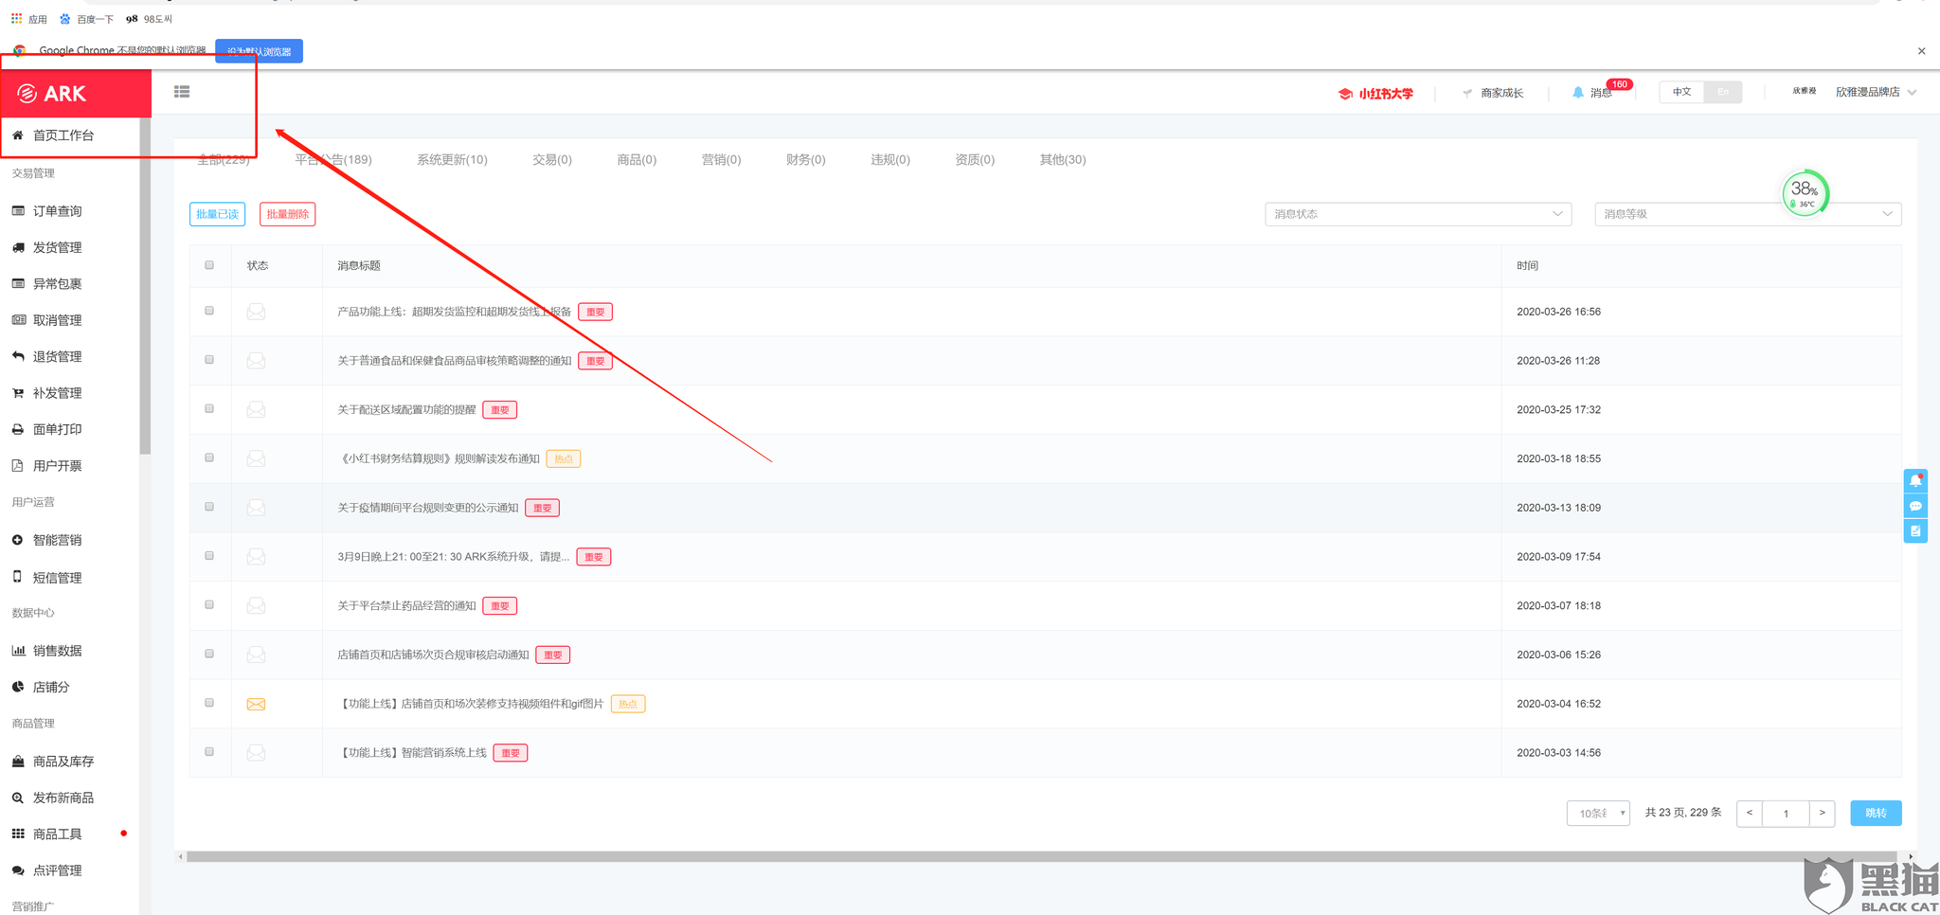
Task: Click the floating feedback note icon
Action: [x=1915, y=531]
